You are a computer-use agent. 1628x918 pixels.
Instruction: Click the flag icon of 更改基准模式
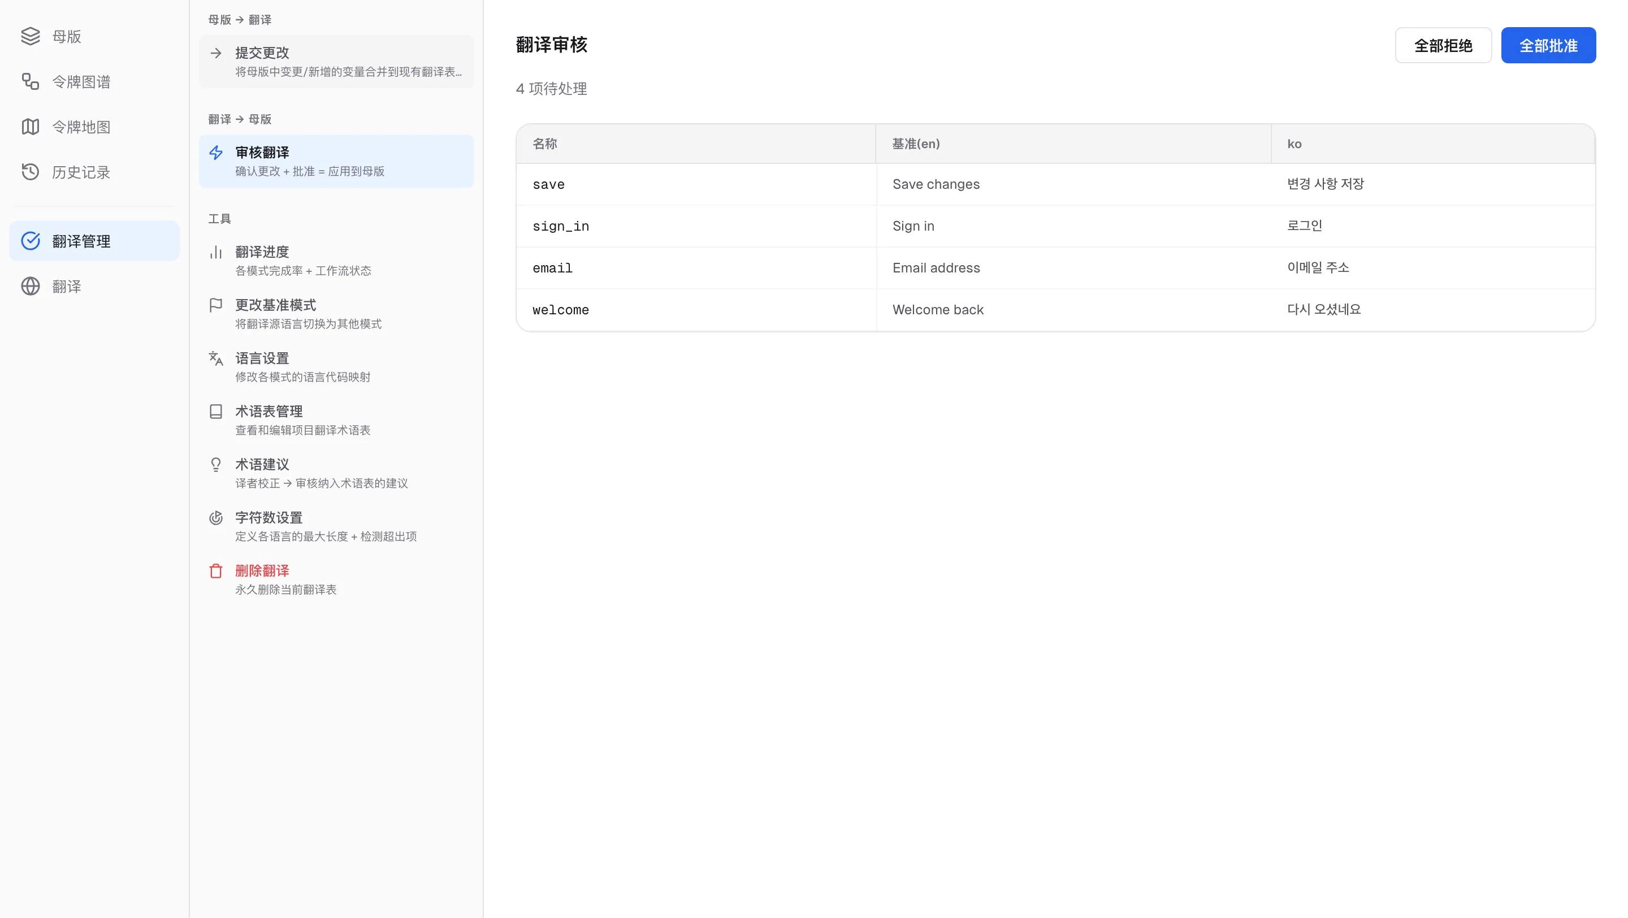pyautogui.click(x=216, y=305)
